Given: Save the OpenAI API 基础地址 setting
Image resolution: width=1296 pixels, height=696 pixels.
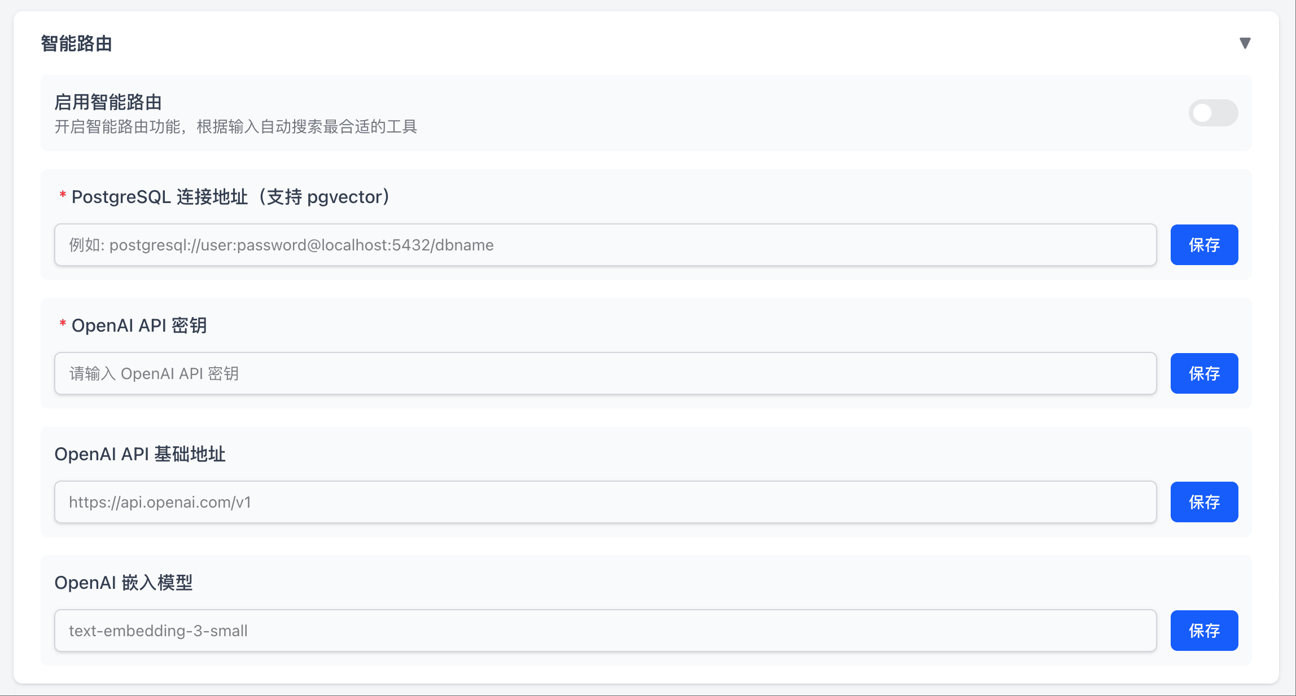Looking at the screenshot, I should (x=1204, y=502).
